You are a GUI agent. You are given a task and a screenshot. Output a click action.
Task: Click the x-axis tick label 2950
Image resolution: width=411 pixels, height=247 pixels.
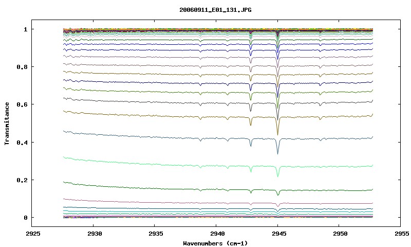tap(340, 234)
